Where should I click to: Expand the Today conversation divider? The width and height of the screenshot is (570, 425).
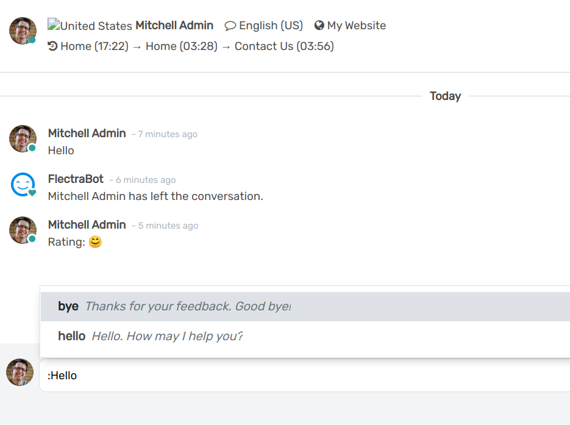pyautogui.click(x=445, y=96)
